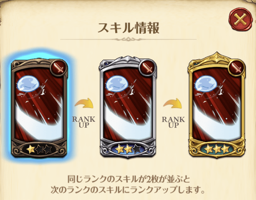This screenshot has width=256, height=200.
Task: Click the RANK UP label between bronze and silver
Action: tap(84, 122)
